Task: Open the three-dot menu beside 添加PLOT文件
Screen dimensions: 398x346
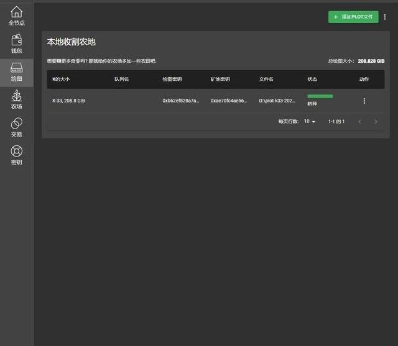Action: pos(384,17)
